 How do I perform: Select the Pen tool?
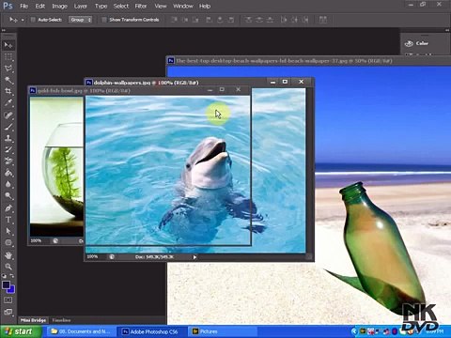coord(8,208)
